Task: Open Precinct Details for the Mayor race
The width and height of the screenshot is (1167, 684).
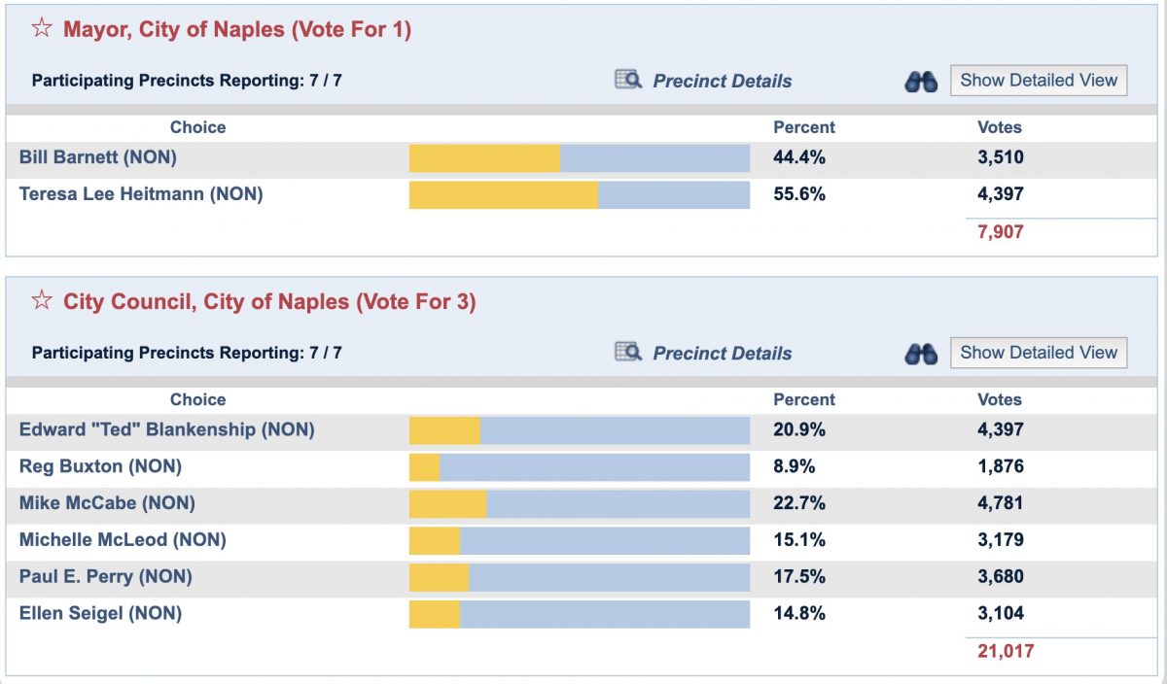Action: click(721, 81)
